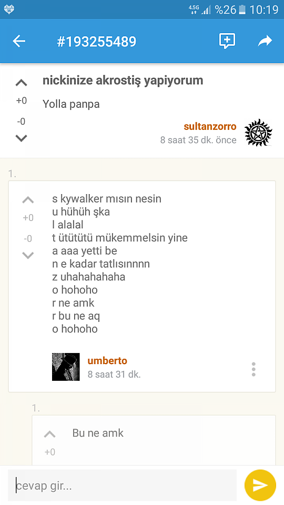
Task: Open sultanzorro's profile link
Action: [x=210, y=127]
